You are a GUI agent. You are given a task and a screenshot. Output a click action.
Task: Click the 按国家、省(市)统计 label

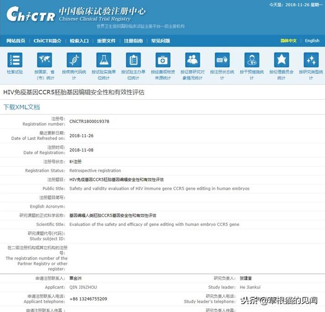(x=44, y=75)
